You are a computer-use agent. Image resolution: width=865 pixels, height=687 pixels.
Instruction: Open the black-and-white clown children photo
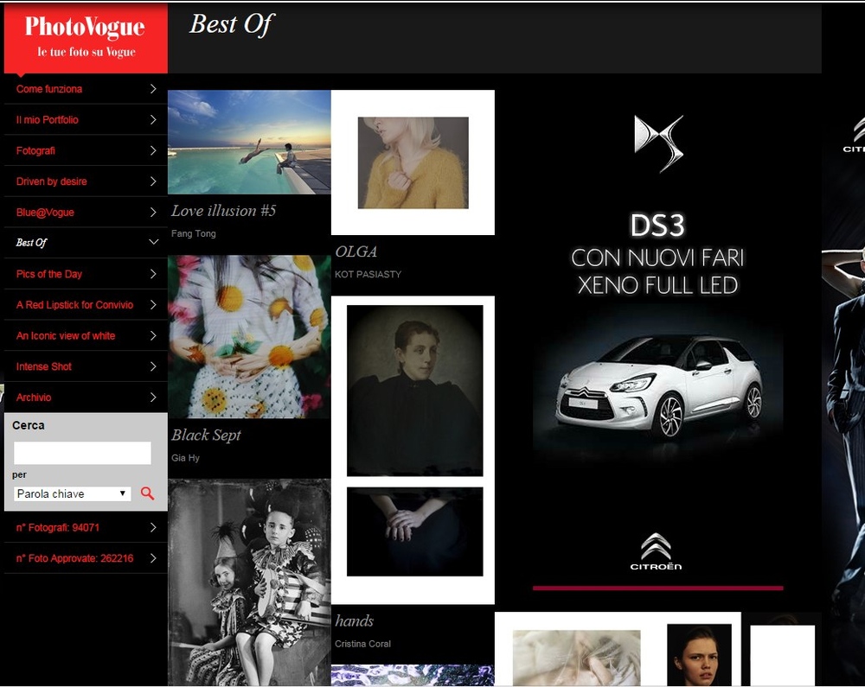point(249,582)
